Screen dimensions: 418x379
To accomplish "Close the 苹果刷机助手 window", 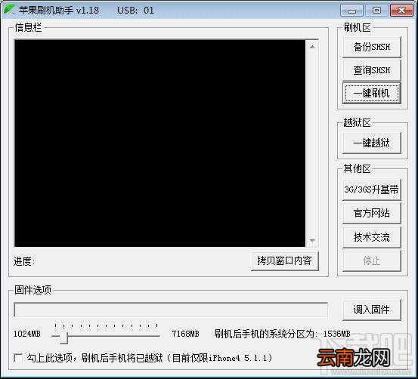I will [401, 11].
